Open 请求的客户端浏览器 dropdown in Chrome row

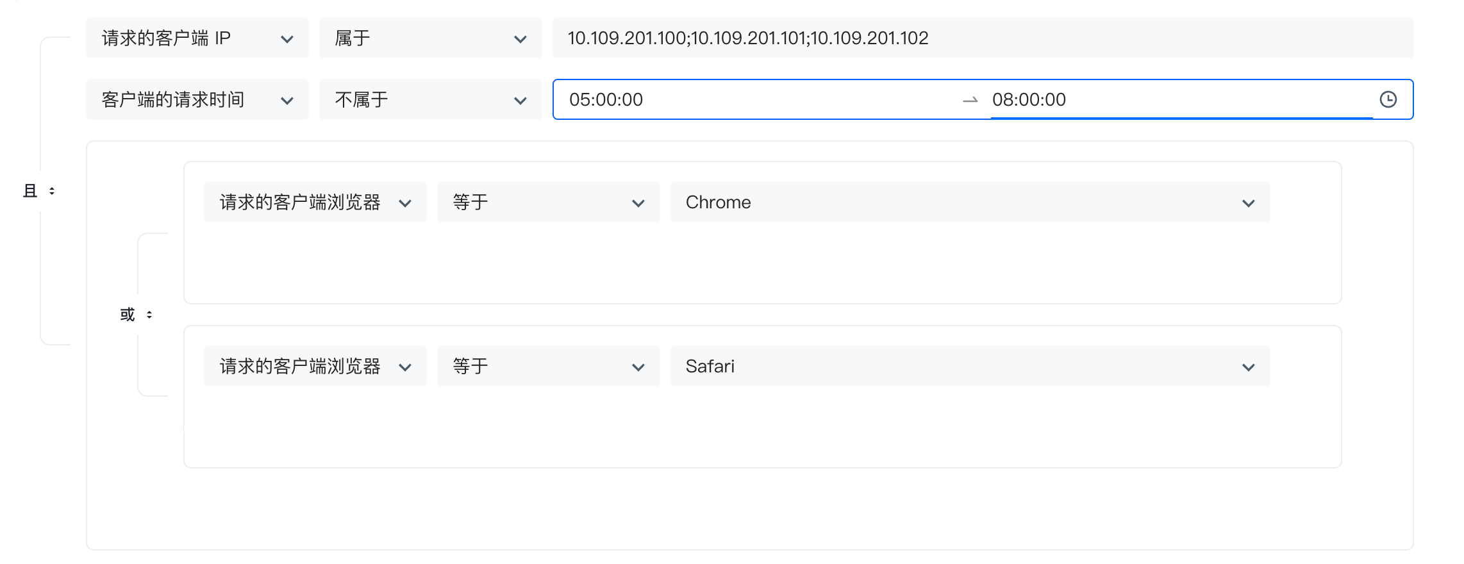pos(315,203)
